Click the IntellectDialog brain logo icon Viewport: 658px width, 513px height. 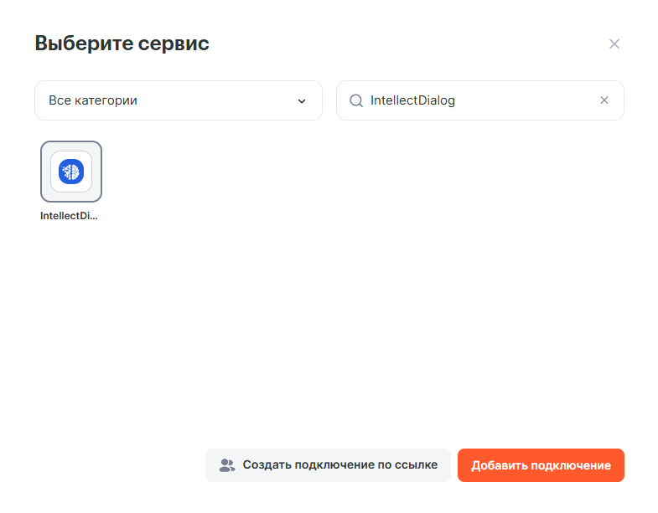pos(71,171)
